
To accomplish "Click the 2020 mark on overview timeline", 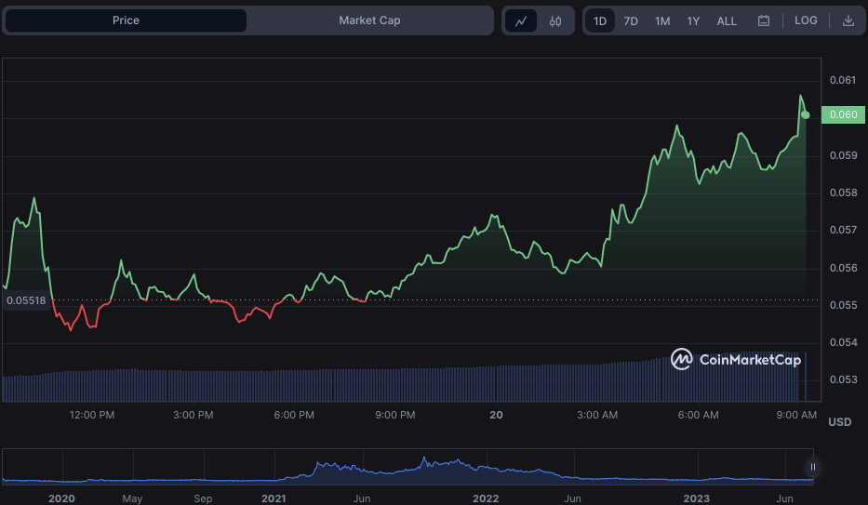I will pyautogui.click(x=61, y=498).
